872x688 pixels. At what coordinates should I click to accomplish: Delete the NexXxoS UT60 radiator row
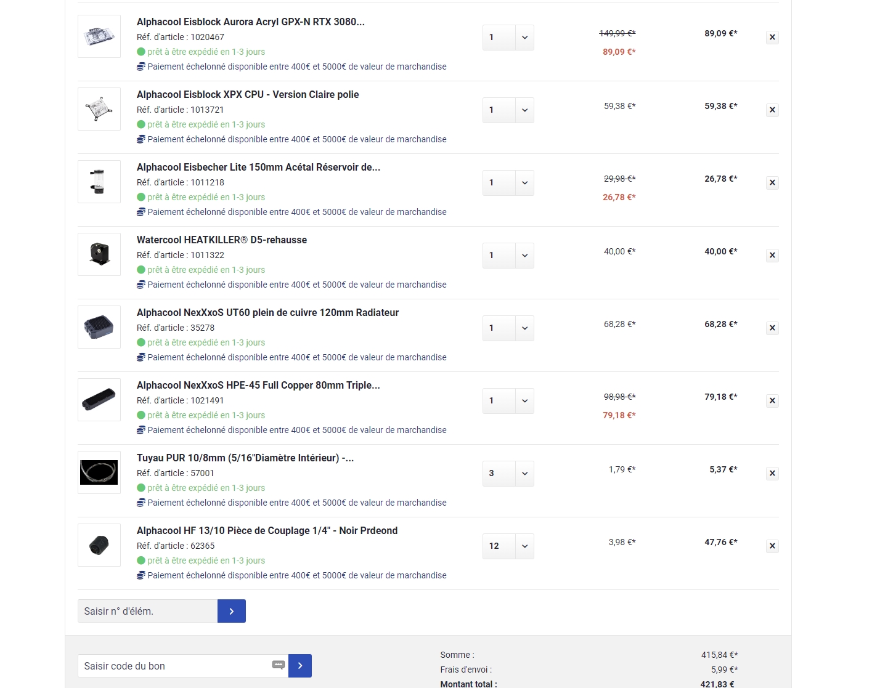coord(772,328)
